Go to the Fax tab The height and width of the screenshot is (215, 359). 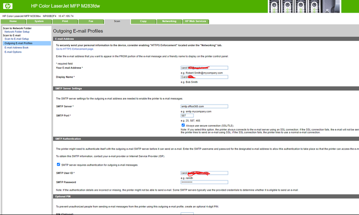(x=91, y=22)
